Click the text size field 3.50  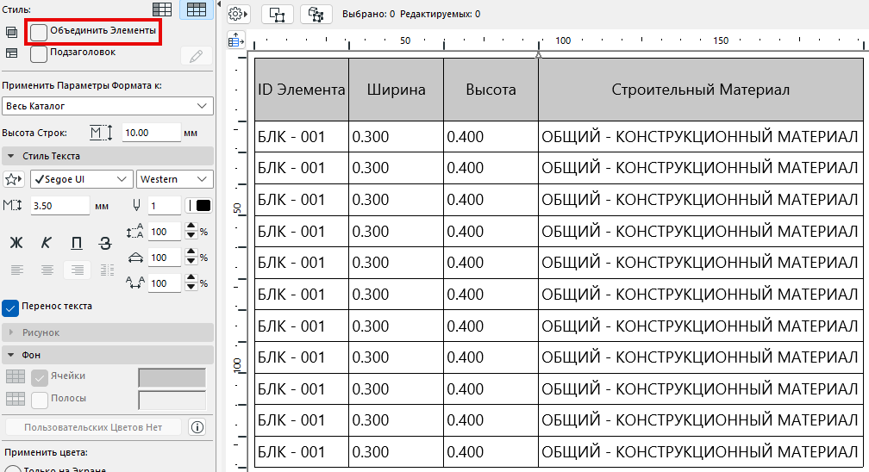tap(59, 206)
